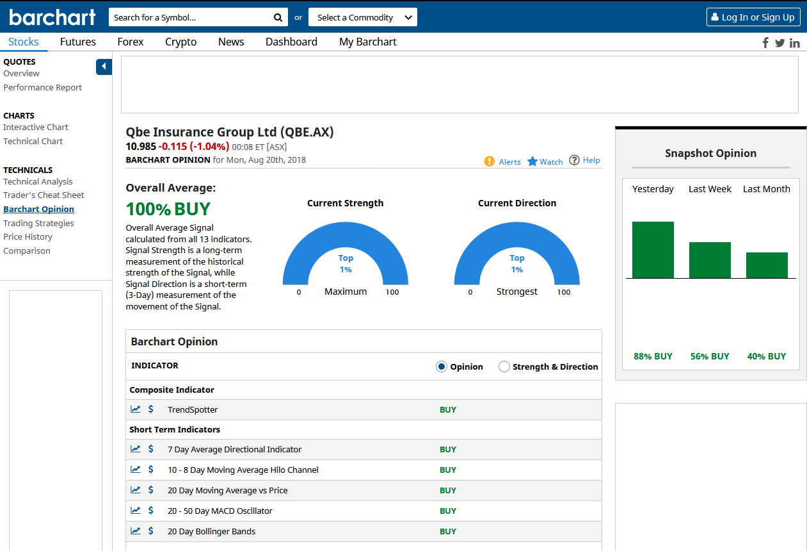This screenshot has height=551, width=807.
Task: Click the Current Direction gauge
Action: click(517, 253)
